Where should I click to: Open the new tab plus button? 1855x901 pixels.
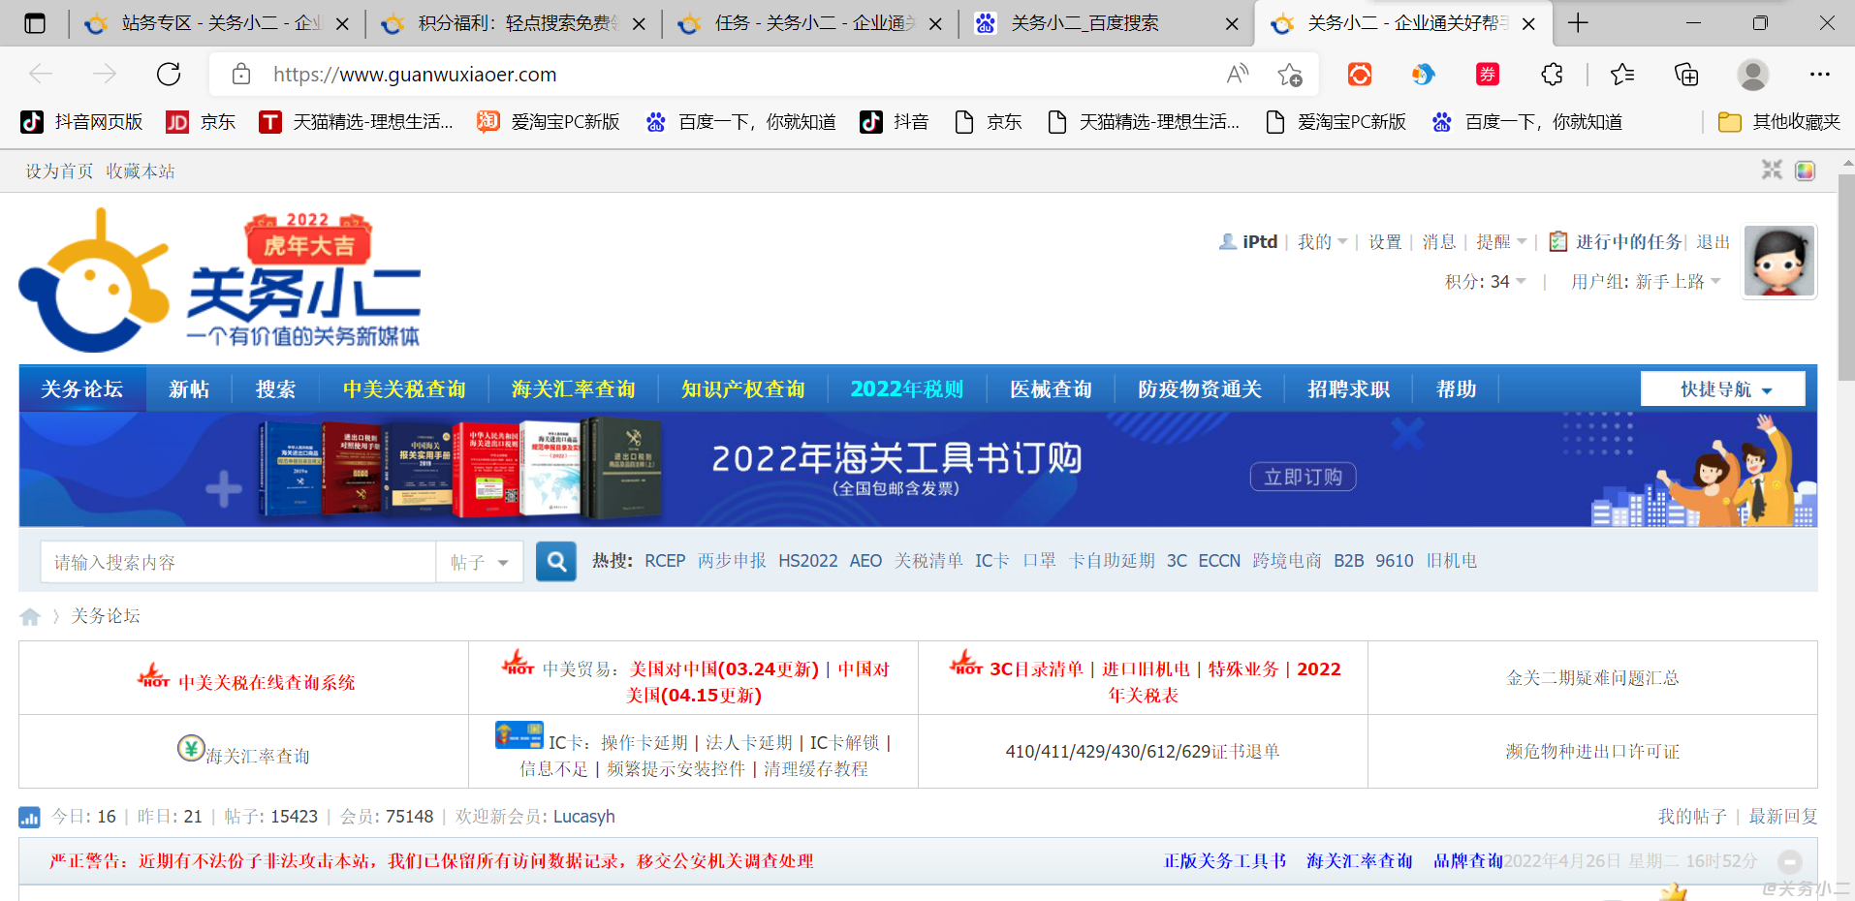[x=1579, y=23]
